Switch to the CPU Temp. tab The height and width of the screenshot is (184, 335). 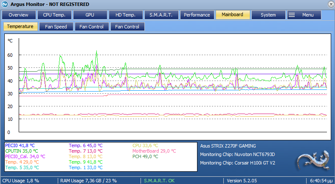click(54, 15)
